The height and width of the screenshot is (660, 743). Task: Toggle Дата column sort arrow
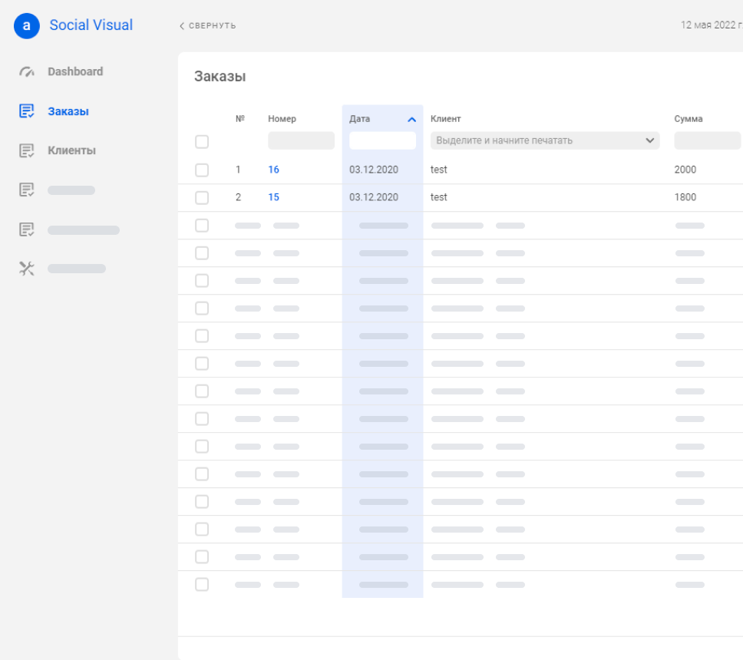click(x=411, y=120)
